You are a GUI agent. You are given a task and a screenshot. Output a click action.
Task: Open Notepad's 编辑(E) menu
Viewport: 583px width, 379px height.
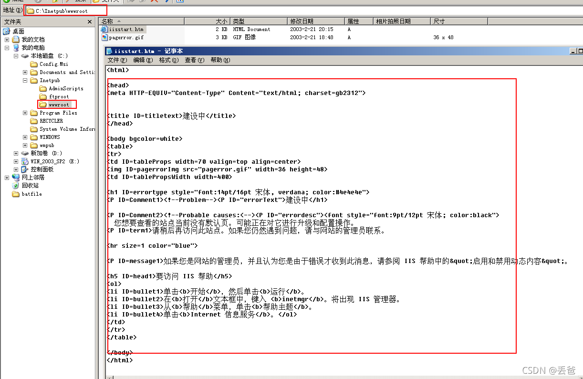[x=143, y=60]
